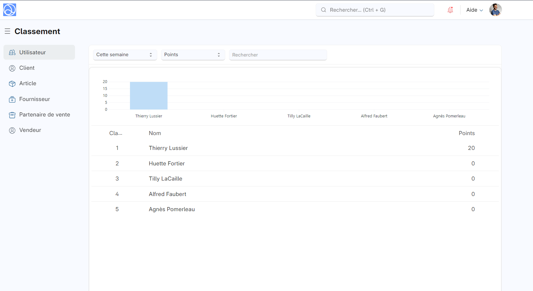Click the Points column header
Image resolution: width=533 pixels, height=291 pixels.
[467, 133]
